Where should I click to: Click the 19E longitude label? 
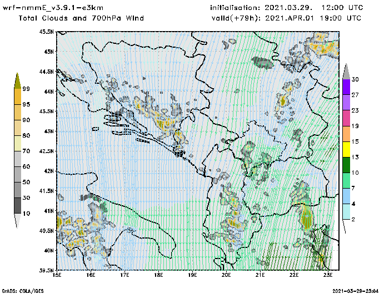point(192,275)
